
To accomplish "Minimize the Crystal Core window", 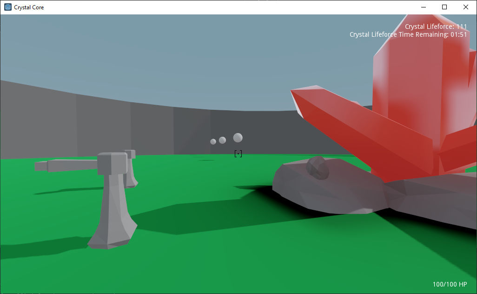I will point(424,7).
